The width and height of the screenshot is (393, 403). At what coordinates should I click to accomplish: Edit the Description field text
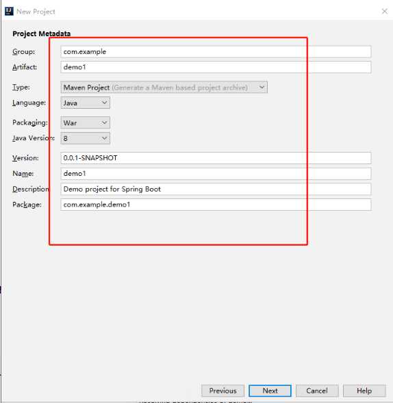click(216, 189)
